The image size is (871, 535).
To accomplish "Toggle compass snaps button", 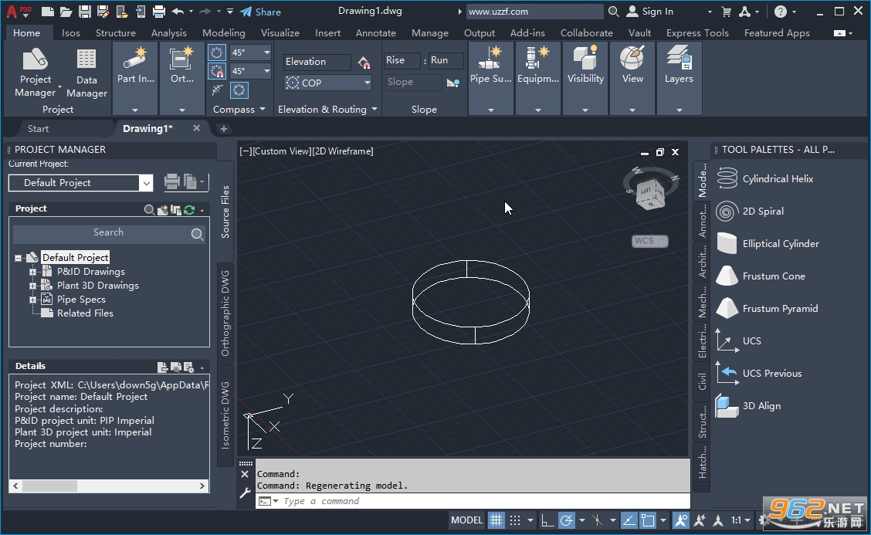I will pyautogui.click(x=217, y=71).
